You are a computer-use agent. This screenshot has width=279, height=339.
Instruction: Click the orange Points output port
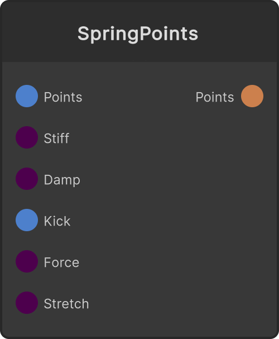click(252, 96)
